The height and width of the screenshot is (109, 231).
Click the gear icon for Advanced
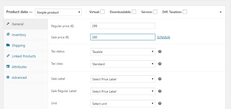[8, 77]
